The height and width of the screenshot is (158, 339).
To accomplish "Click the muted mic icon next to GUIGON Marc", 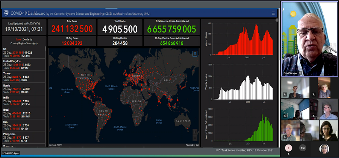I will (x=300, y=73).
